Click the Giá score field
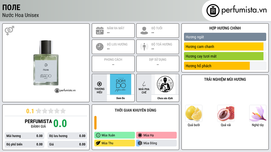The width and height of the screenshot is (271, 152). pos(67,144)
